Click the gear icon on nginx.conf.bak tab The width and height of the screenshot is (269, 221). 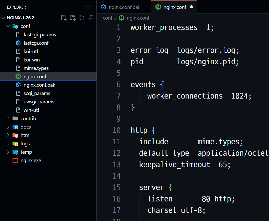click(x=104, y=7)
